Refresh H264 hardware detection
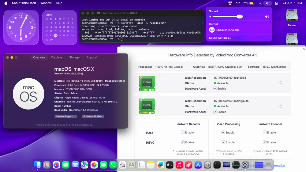Viewport: 306px width, 172px height. [281, 83]
